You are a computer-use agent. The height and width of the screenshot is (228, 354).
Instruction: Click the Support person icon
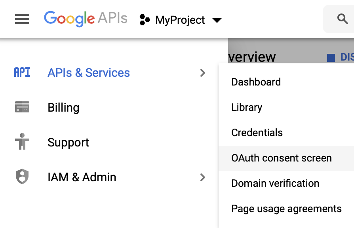tap(22, 142)
